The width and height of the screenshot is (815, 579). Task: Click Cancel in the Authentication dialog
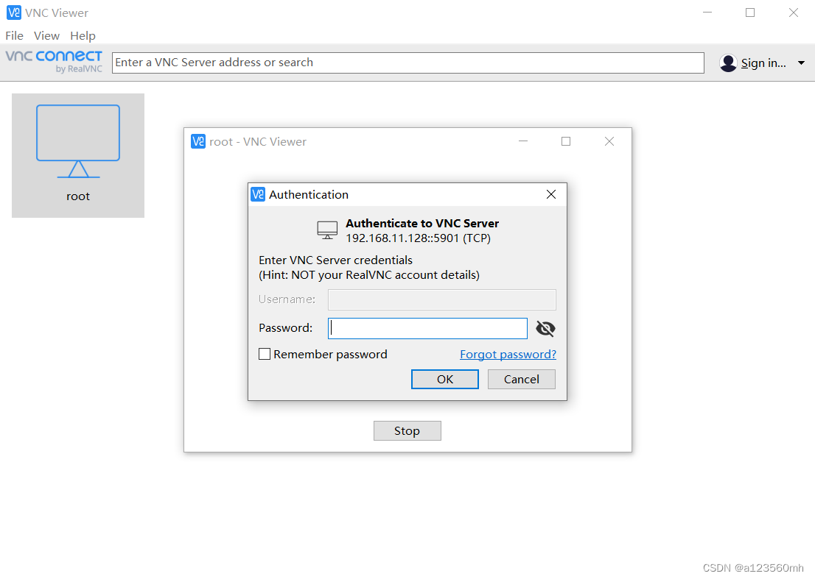(521, 379)
